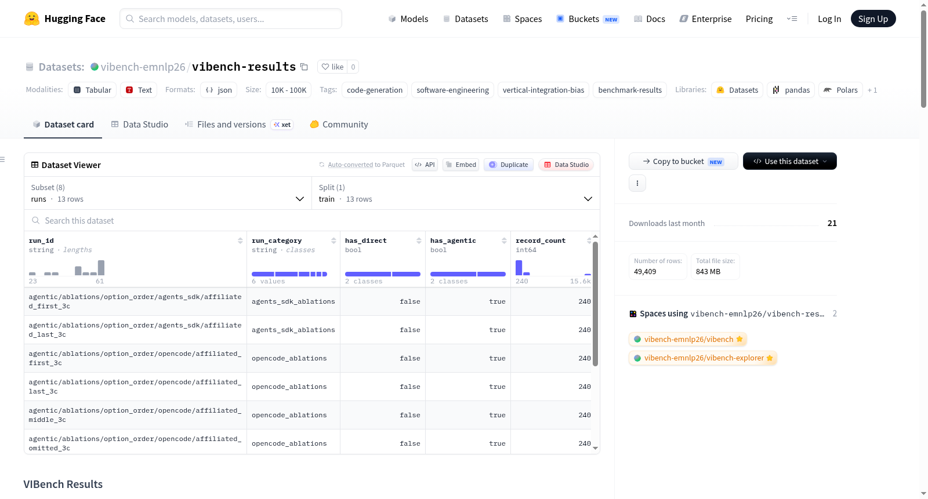This screenshot has width=928, height=499.
Task: Click the vibench-emnlp26 organization avatar
Action: click(95, 67)
